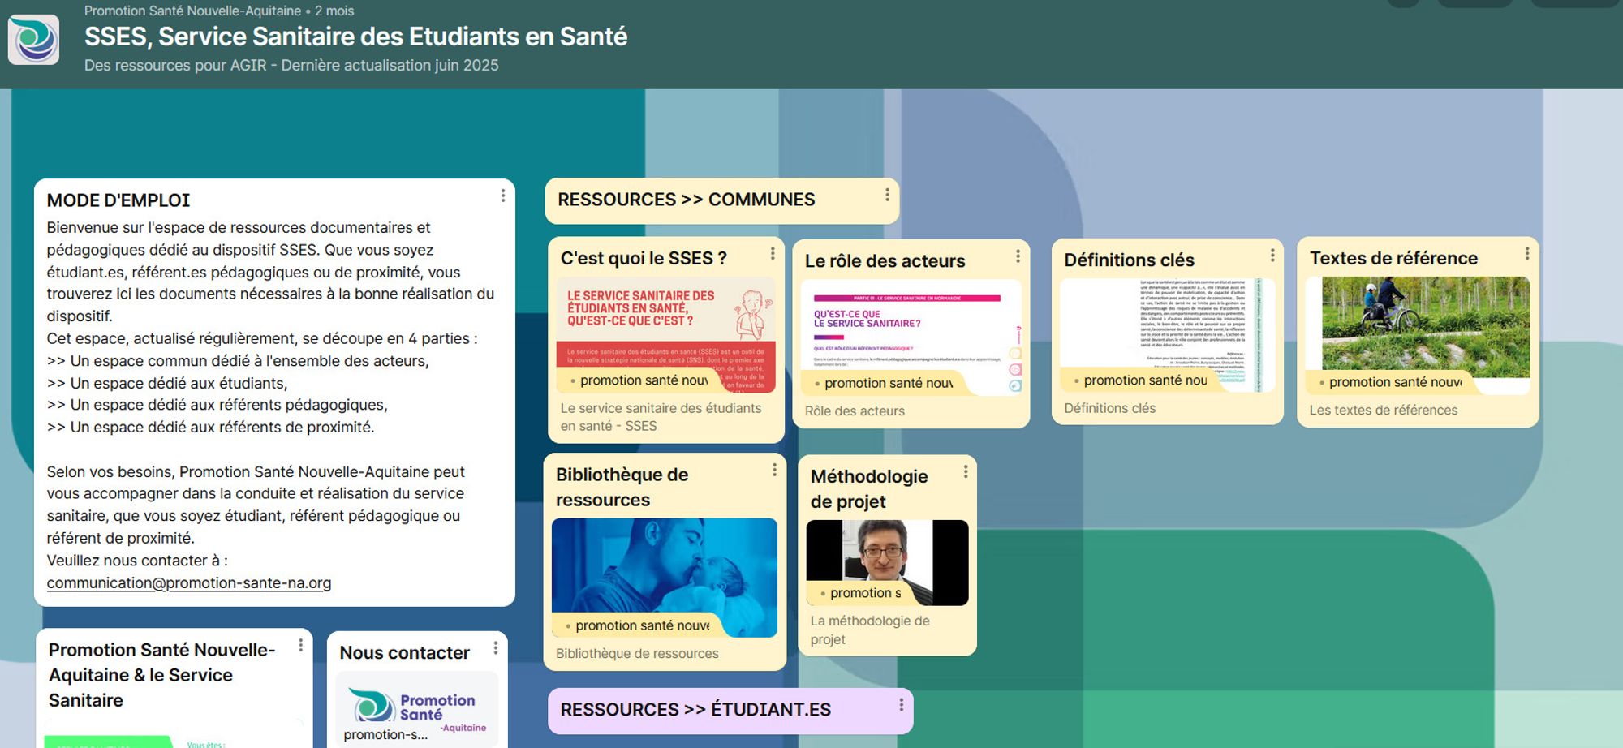Open options for Promotion Santé Nouvelle-Aquitaine & le Service Sanitaire card

point(300,645)
